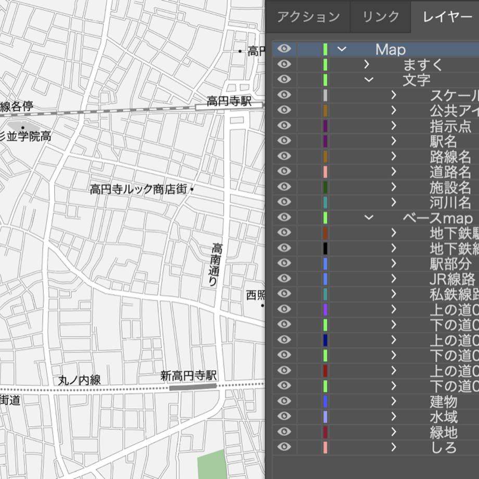479x479 pixels.
Task: Select the 地下鉄駅 sublayer name
Action: click(454, 233)
